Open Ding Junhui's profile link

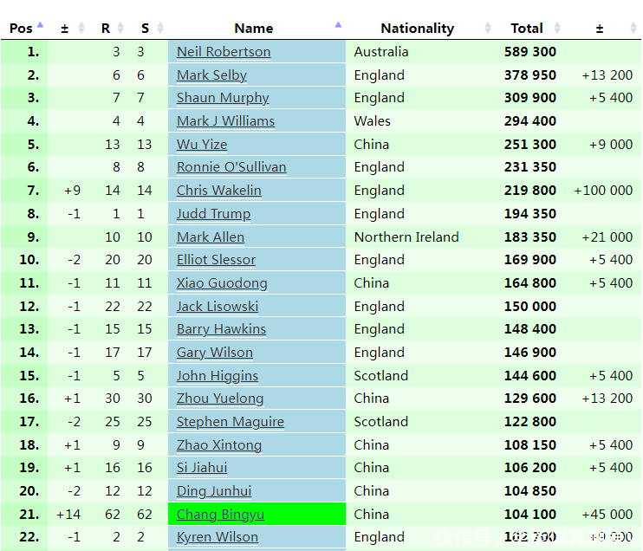click(214, 491)
